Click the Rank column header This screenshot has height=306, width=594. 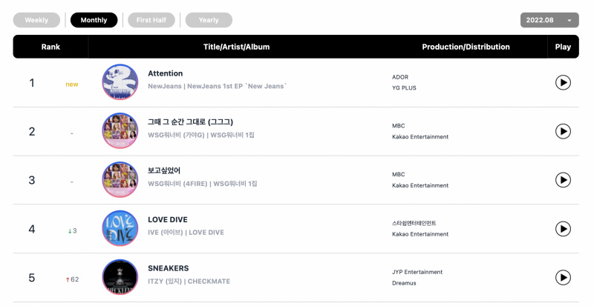[x=50, y=47]
